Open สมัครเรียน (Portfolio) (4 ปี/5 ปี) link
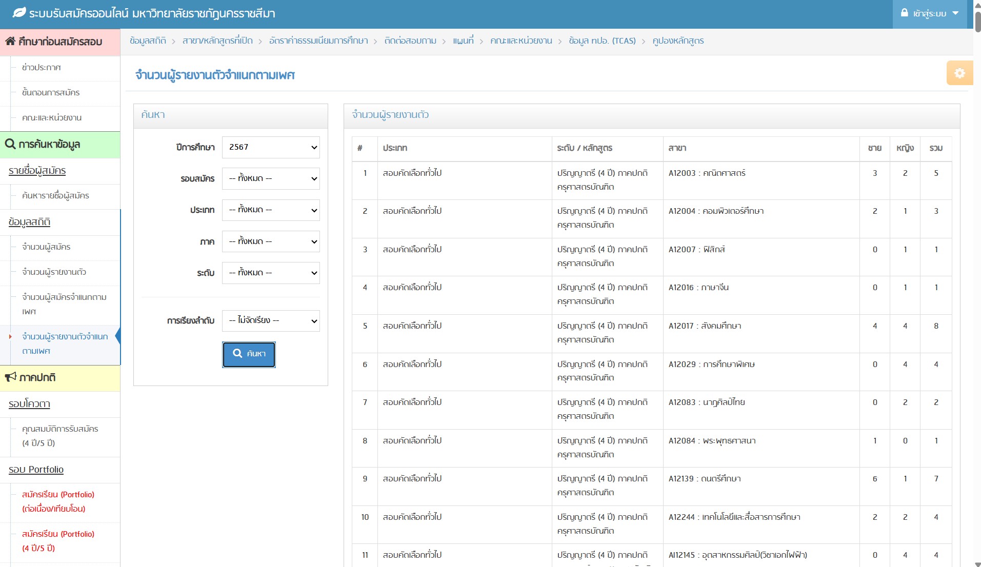The image size is (981, 567). click(58, 541)
